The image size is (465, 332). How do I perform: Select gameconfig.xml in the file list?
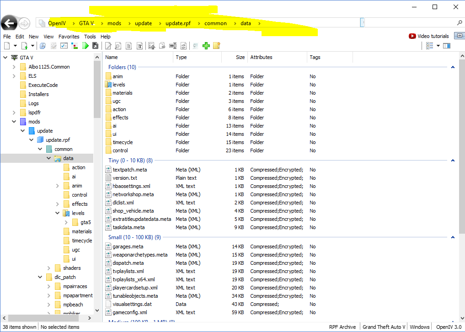point(130,312)
